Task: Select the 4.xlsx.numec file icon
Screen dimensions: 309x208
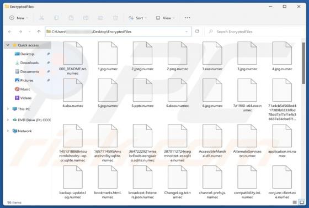Action: [73, 90]
